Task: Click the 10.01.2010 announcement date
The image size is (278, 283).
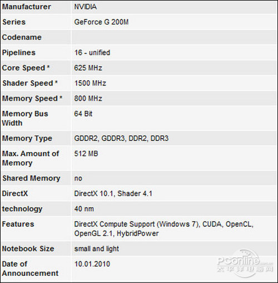Action: point(92,264)
